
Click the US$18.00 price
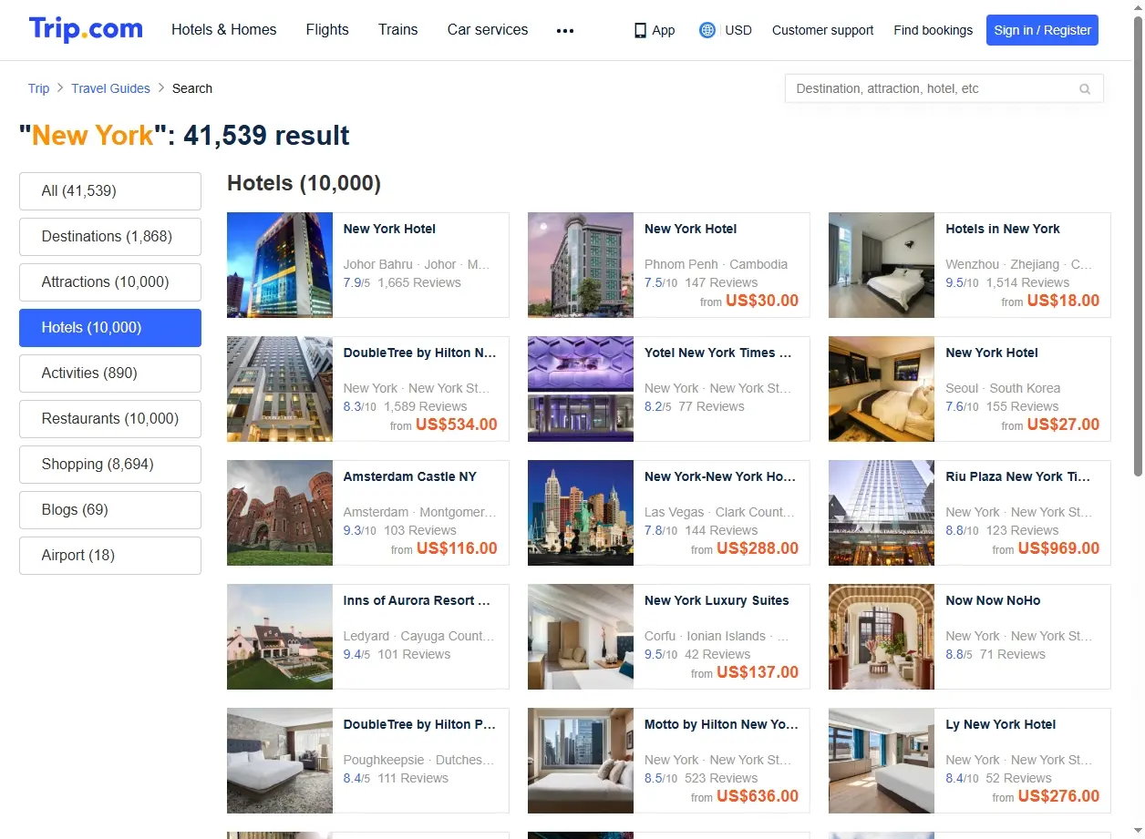(1063, 301)
